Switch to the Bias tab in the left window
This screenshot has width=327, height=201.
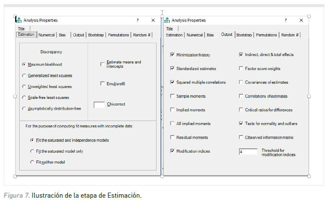click(x=62, y=35)
